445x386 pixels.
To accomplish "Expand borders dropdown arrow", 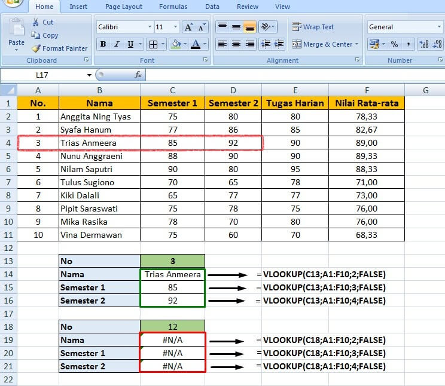I will coord(163,44).
